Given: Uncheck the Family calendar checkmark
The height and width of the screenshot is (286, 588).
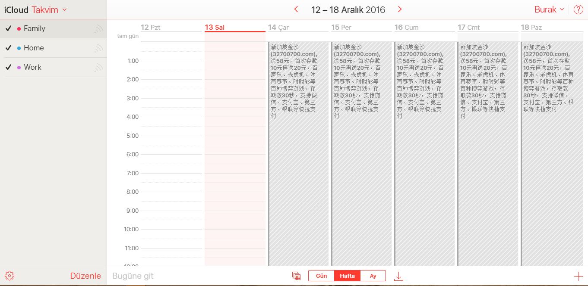Looking at the screenshot, I should point(8,28).
